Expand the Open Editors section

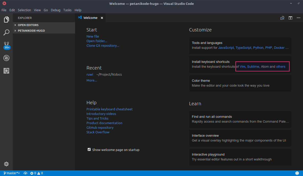(x=28, y=25)
